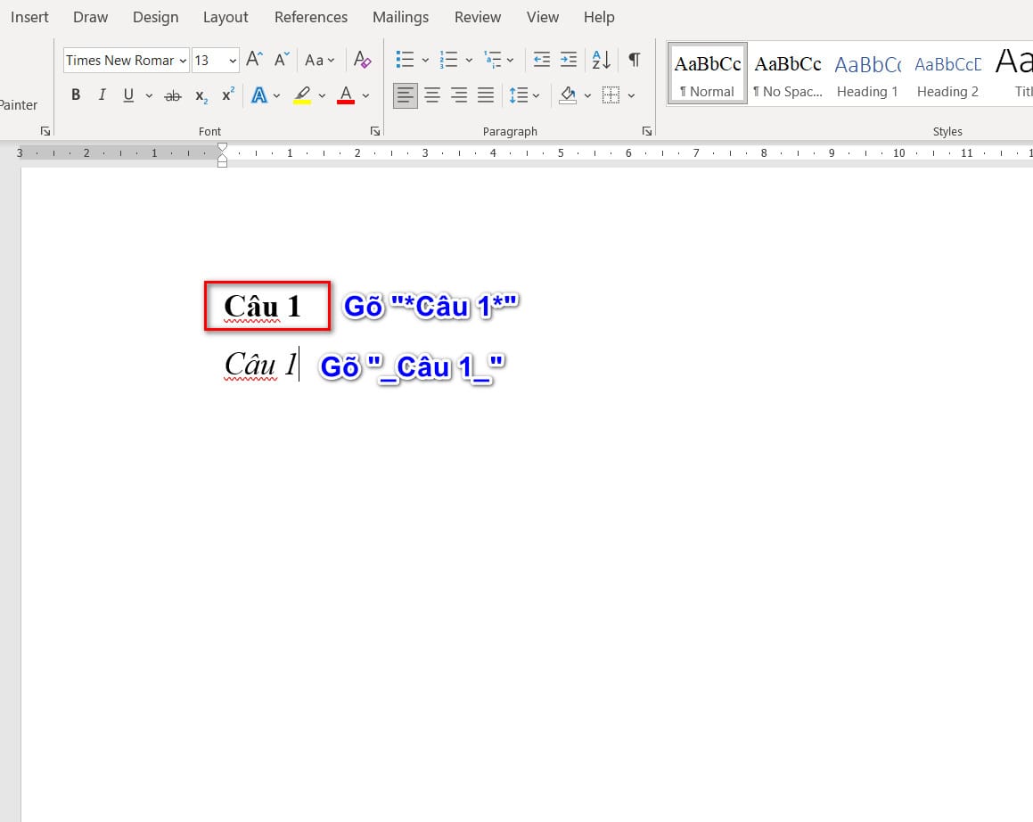The height and width of the screenshot is (822, 1033).
Task: Toggle Italic formatting
Action: (102, 95)
